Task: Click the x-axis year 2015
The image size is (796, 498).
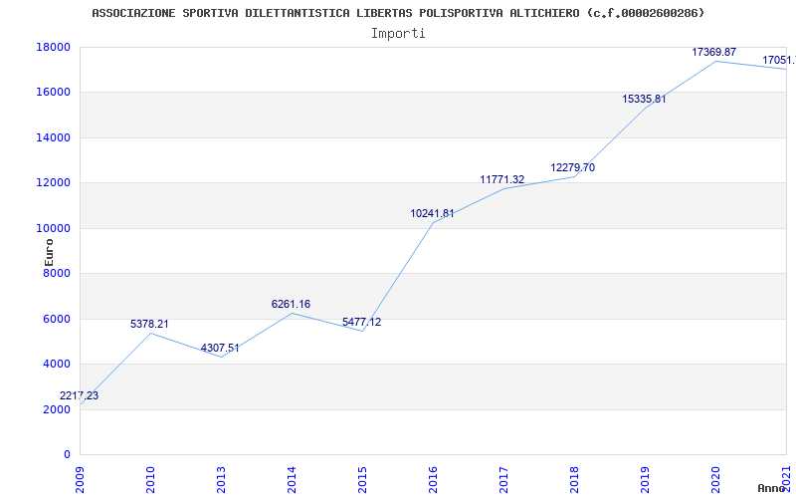Action: (362, 478)
